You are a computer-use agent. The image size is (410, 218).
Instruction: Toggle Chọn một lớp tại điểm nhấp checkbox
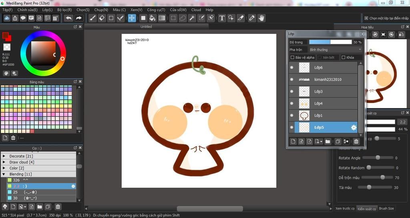[x=366, y=18]
